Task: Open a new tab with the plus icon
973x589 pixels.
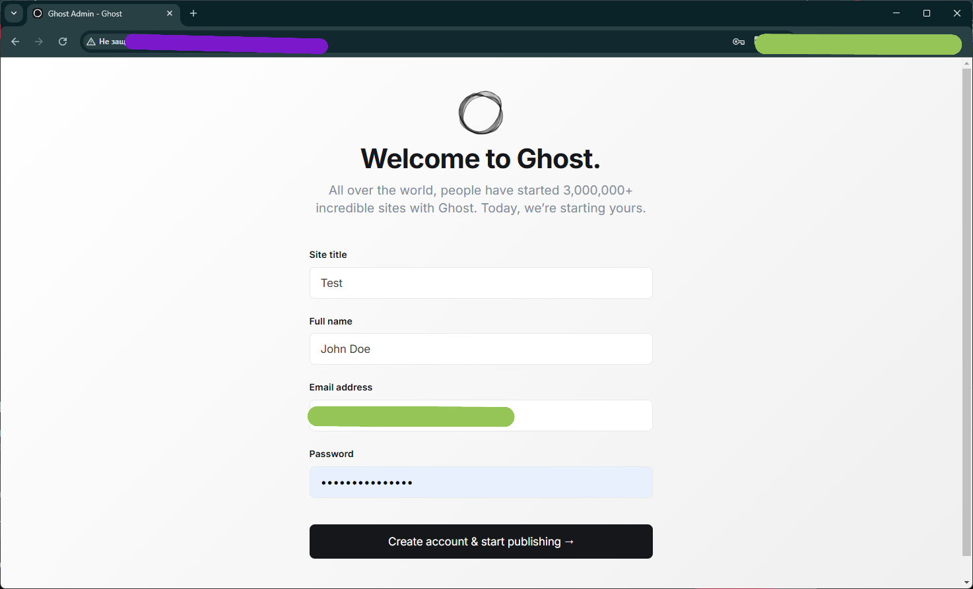Action: [193, 13]
